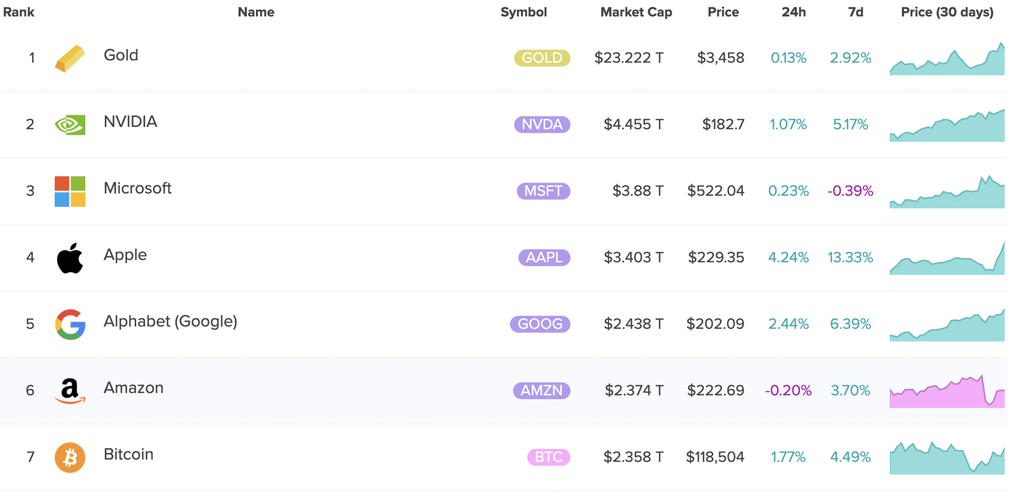Click the NVIDIA logo icon
Image resolution: width=1020 pixels, height=494 pixels.
point(70,125)
